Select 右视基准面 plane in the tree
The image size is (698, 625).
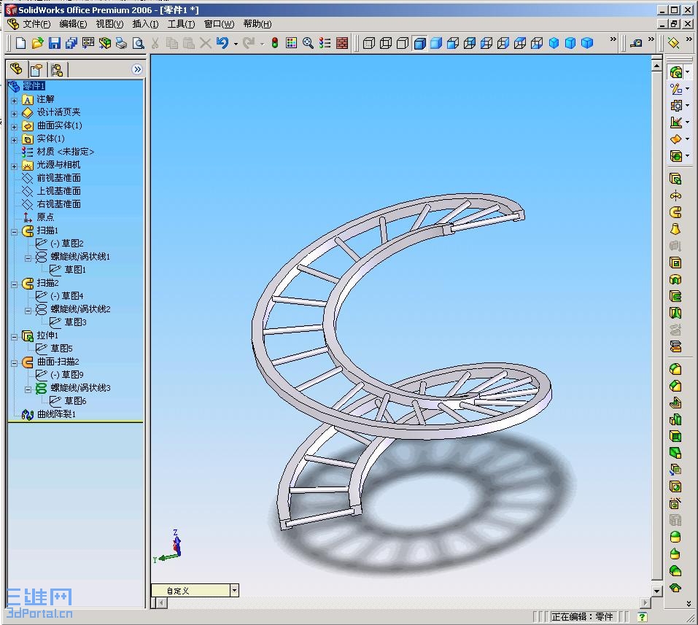pyautogui.click(x=58, y=204)
